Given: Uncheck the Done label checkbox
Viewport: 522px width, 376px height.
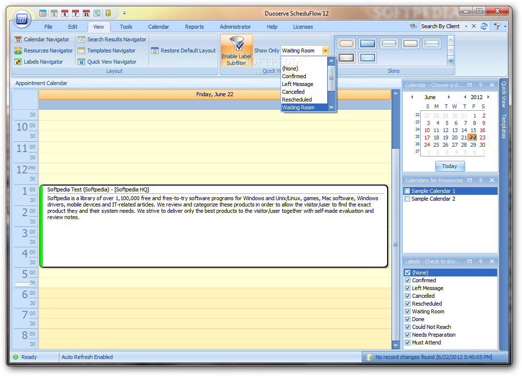Looking at the screenshot, I should click(x=408, y=319).
